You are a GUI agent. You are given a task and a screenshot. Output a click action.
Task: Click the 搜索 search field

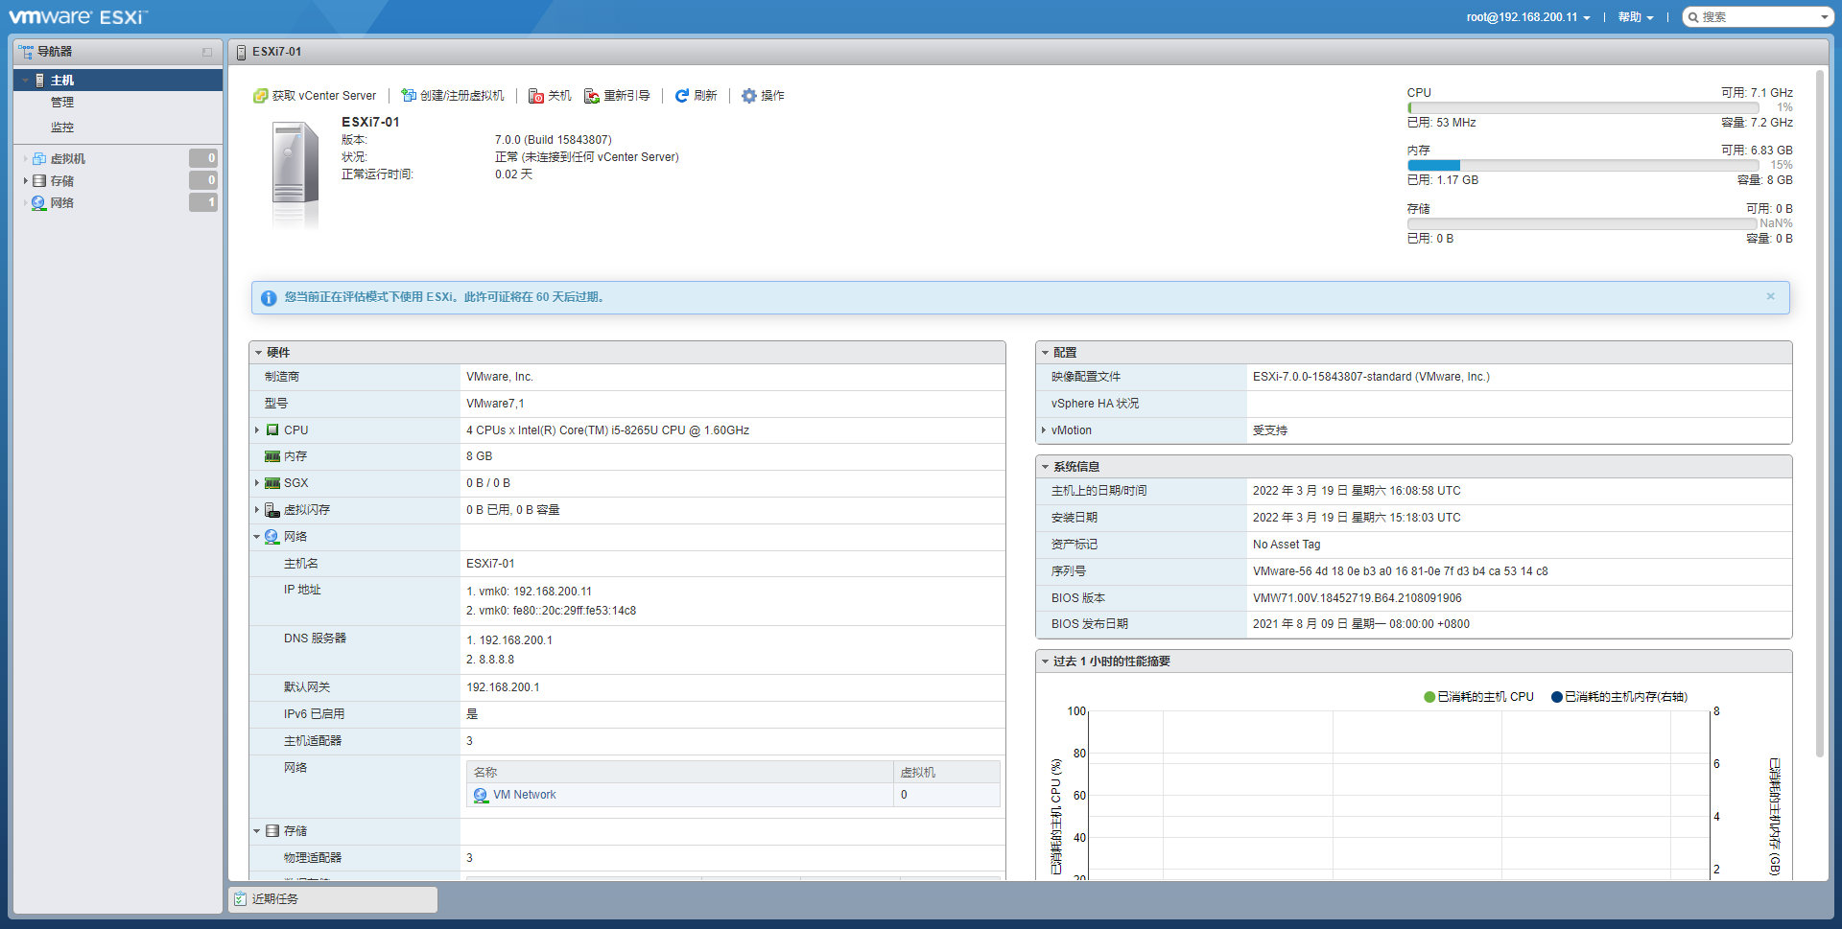coord(1759,17)
